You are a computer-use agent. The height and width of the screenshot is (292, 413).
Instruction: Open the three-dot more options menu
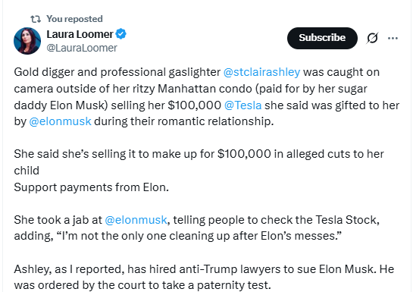(x=393, y=38)
